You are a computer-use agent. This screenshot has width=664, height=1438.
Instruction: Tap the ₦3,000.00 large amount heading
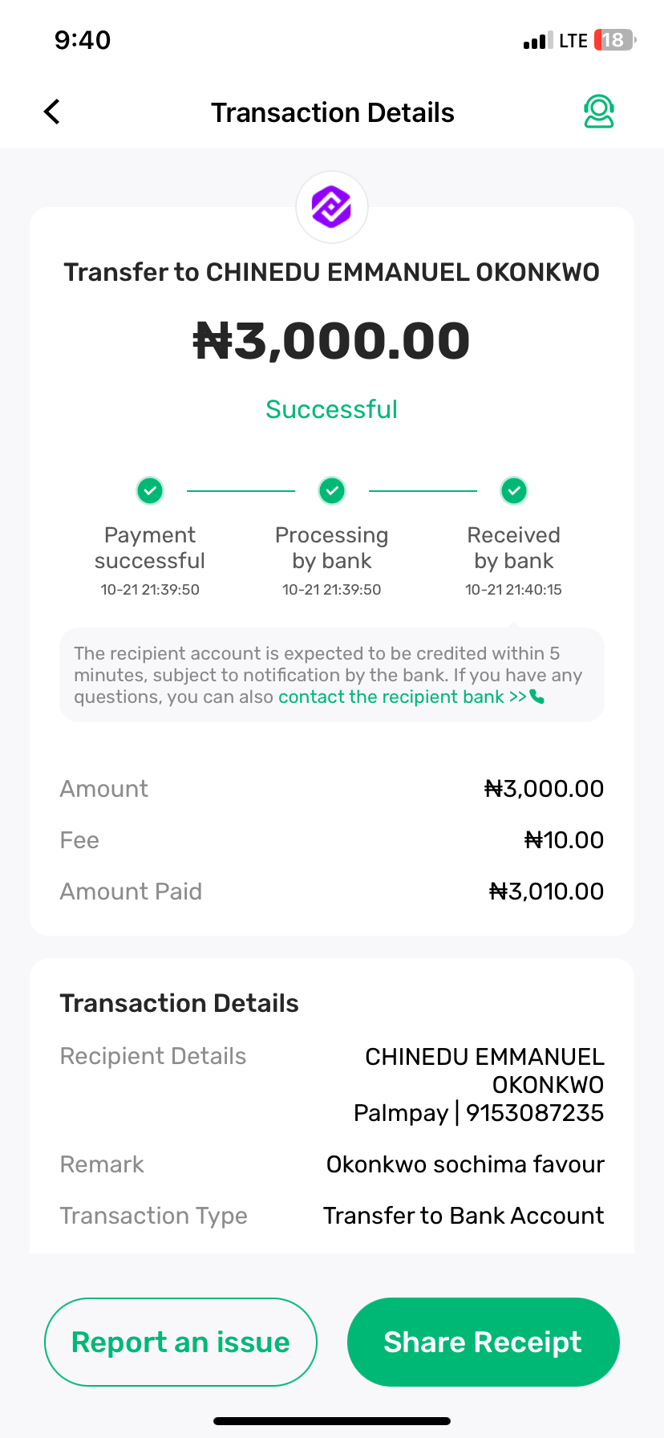coord(332,340)
